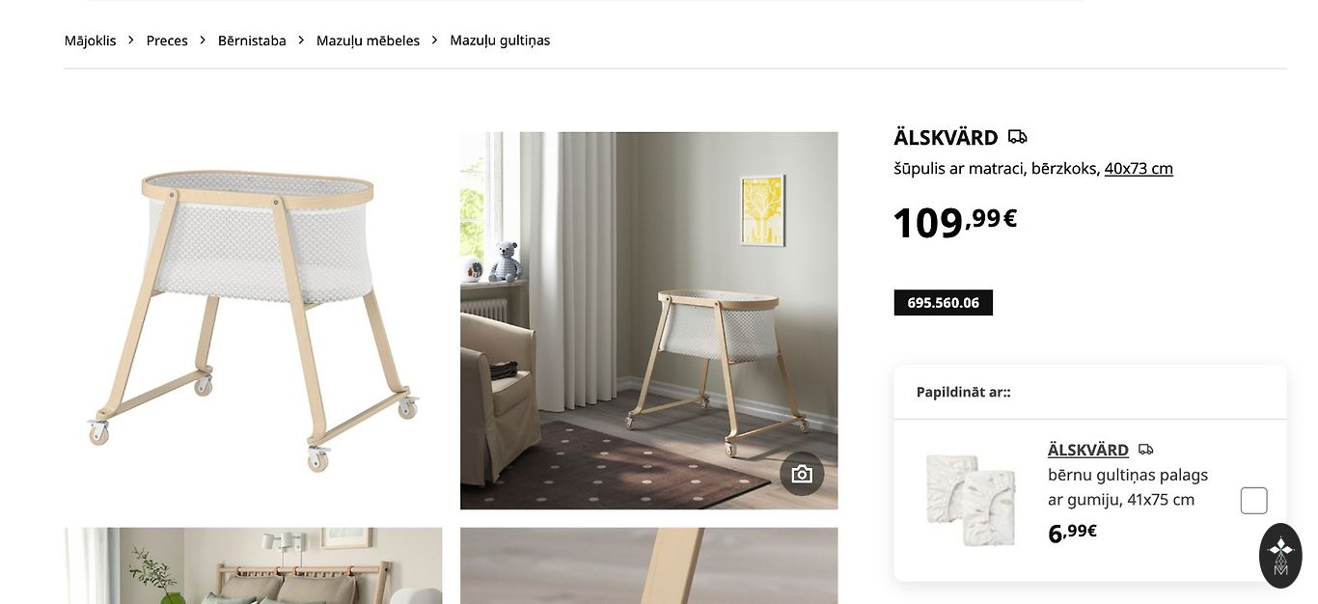Open Preces breadcrumb link
The width and height of the screenshot is (1318, 604).
[x=167, y=41]
